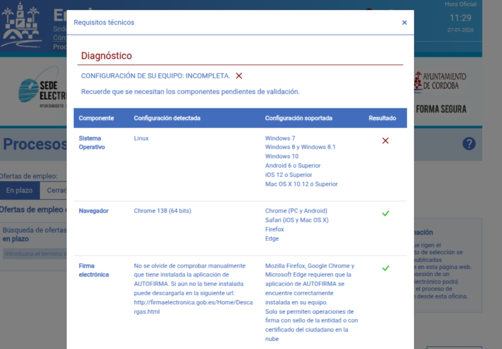Viewport: 502px width, 349px height.
Task: Click the job offers search input field
Action: (35, 254)
